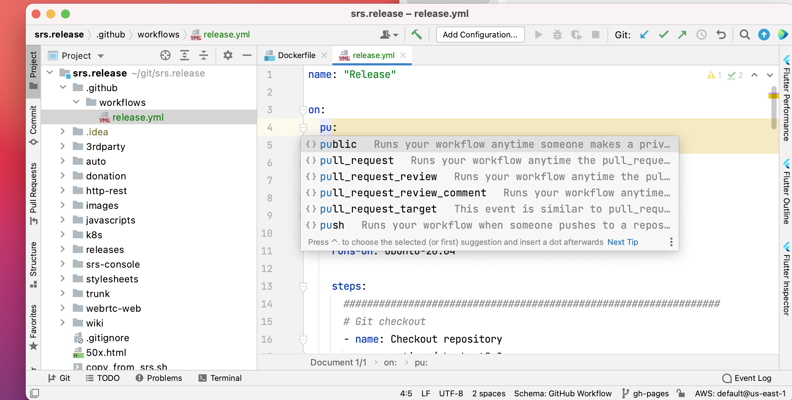The image size is (792, 400).
Task: Push commits with the green arrow
Action: [682, 35]
